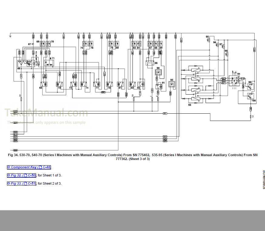Click component label 80 in schematic

click(117, 48)
